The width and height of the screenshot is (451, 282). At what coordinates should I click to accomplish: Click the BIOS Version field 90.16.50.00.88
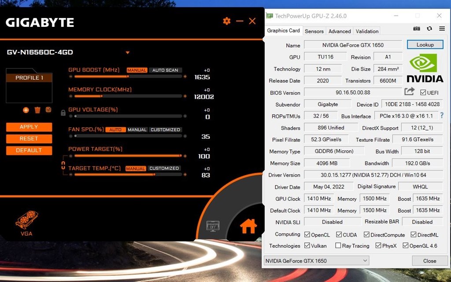tap(353, 93)
